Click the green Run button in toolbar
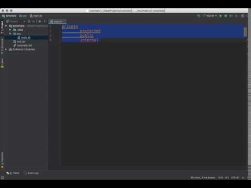This screenshot has height=188, width=251. (x=221, y=16)
